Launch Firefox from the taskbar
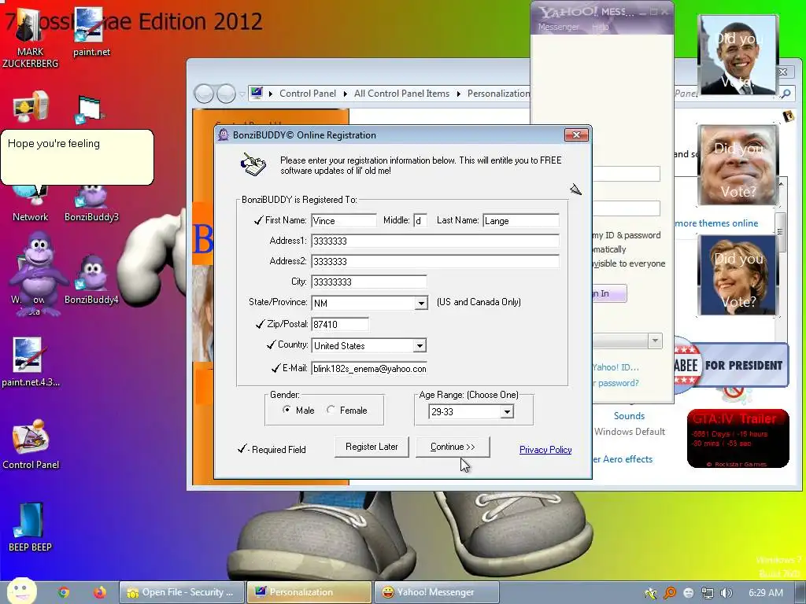The width and height of the screenshot is (806, 604). pyautogui.click(x=100, y=592)
